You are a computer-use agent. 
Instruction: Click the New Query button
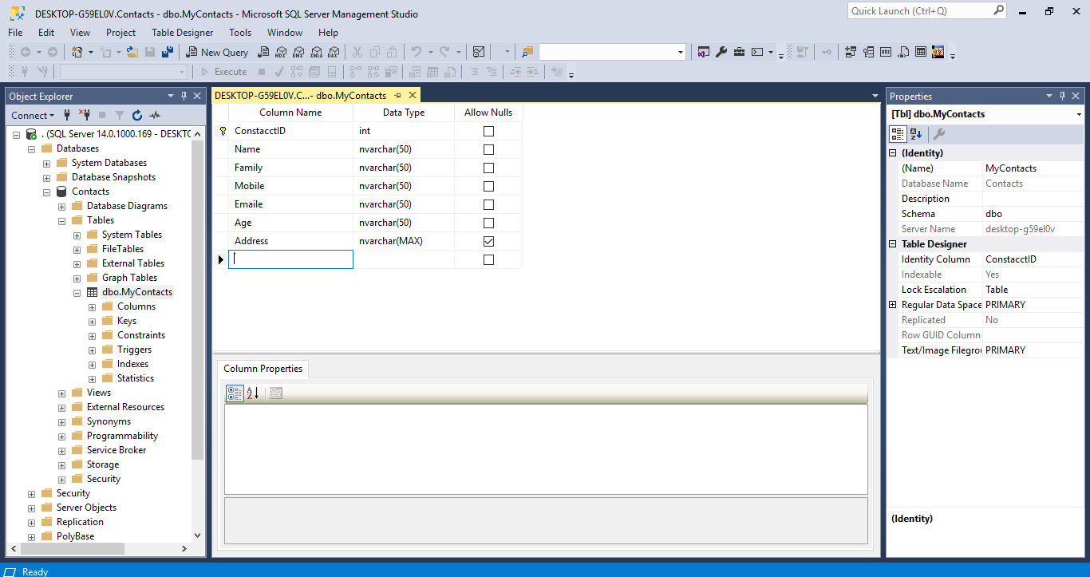click(217, 52)
